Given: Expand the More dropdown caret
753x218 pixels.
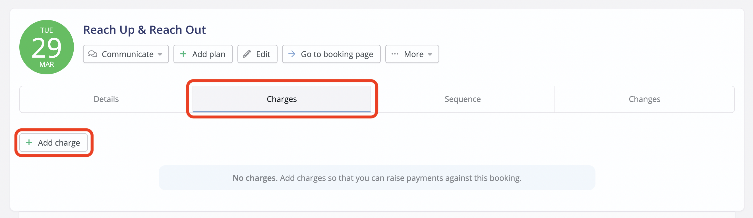Looking at the screenshot, I should click(430, 54).
